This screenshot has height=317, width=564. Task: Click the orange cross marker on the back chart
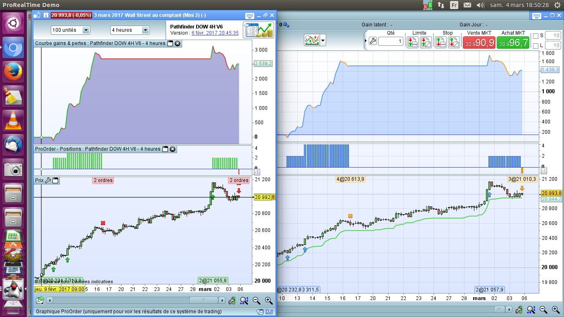click(x=351, y=216)
